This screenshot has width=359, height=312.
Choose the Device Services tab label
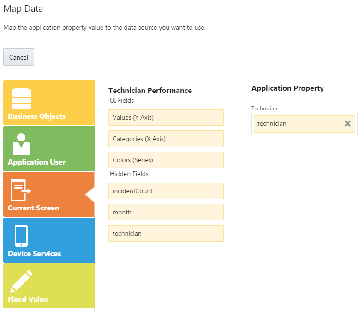(34, 254)
